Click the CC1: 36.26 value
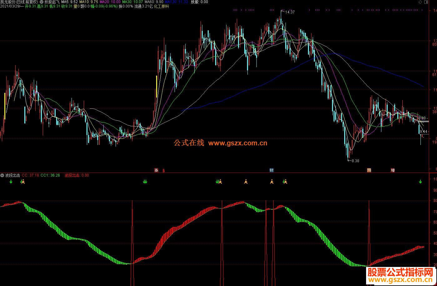Viewport: 437px width, 286px height. pyautogui.click(x=50, y=175)
